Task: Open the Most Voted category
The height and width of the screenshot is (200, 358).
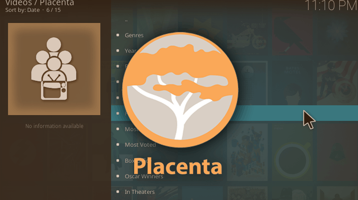Action: (140, 145)
